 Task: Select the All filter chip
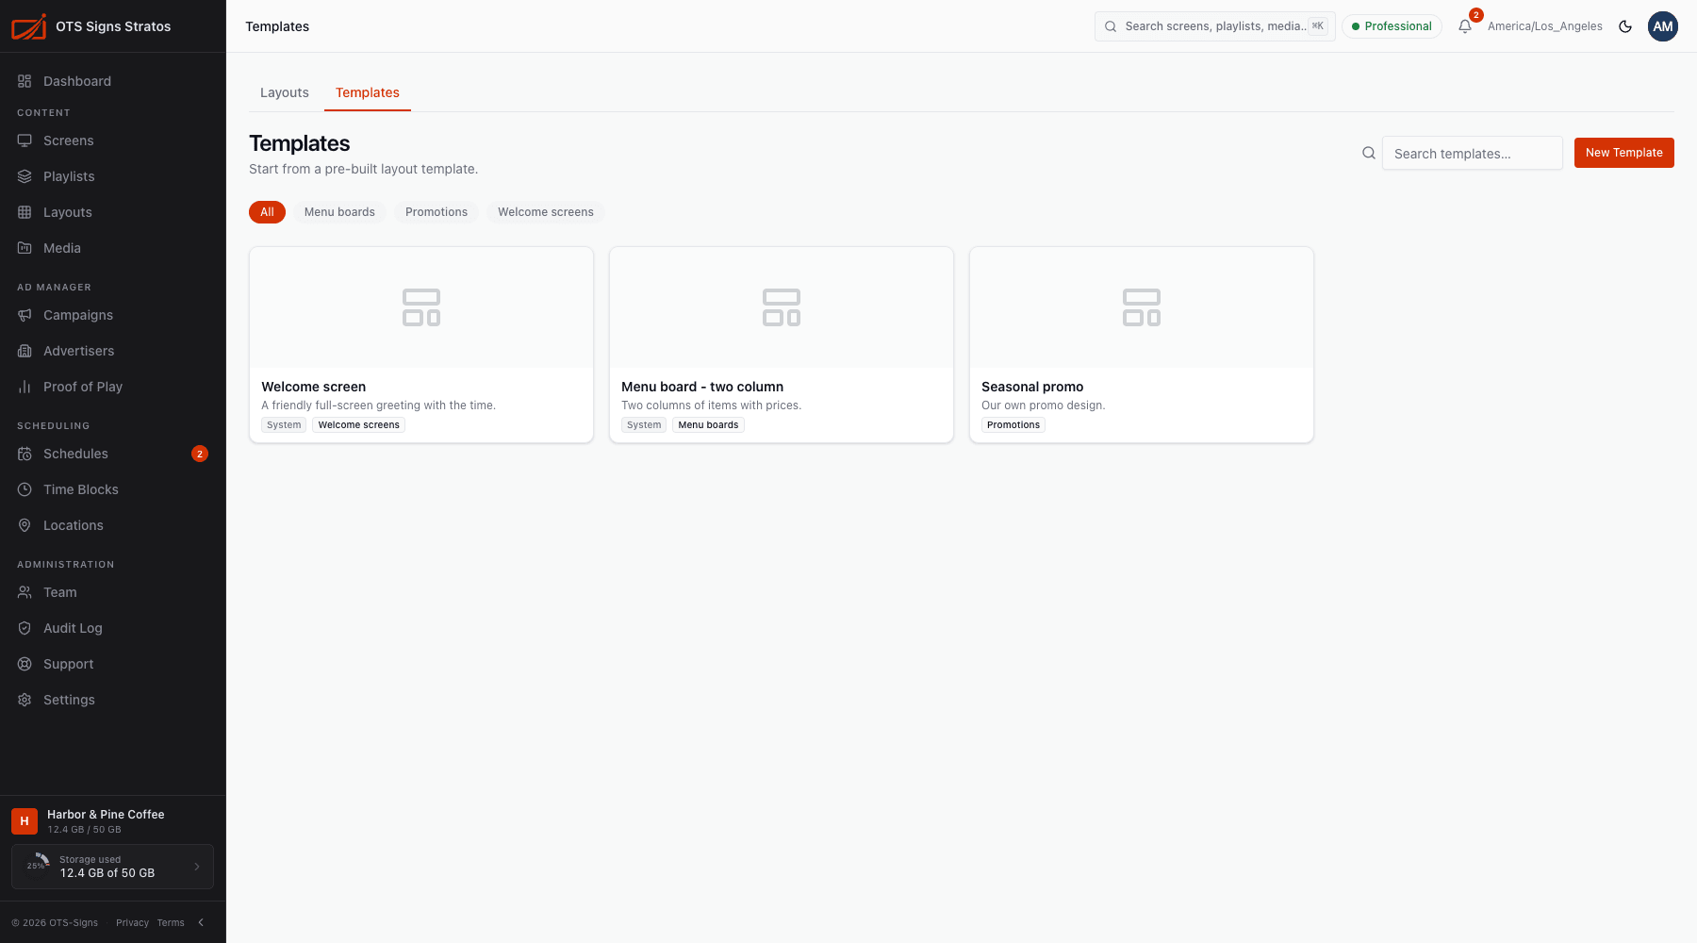pos(267,212)
